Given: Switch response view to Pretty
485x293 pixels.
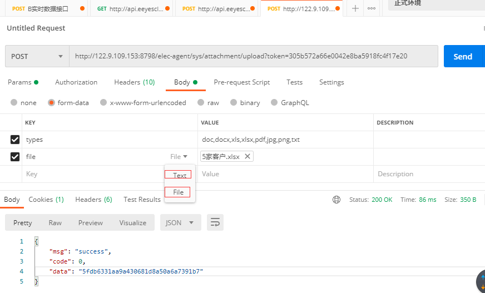Looking at the screenshot, I should coord(23,222).
